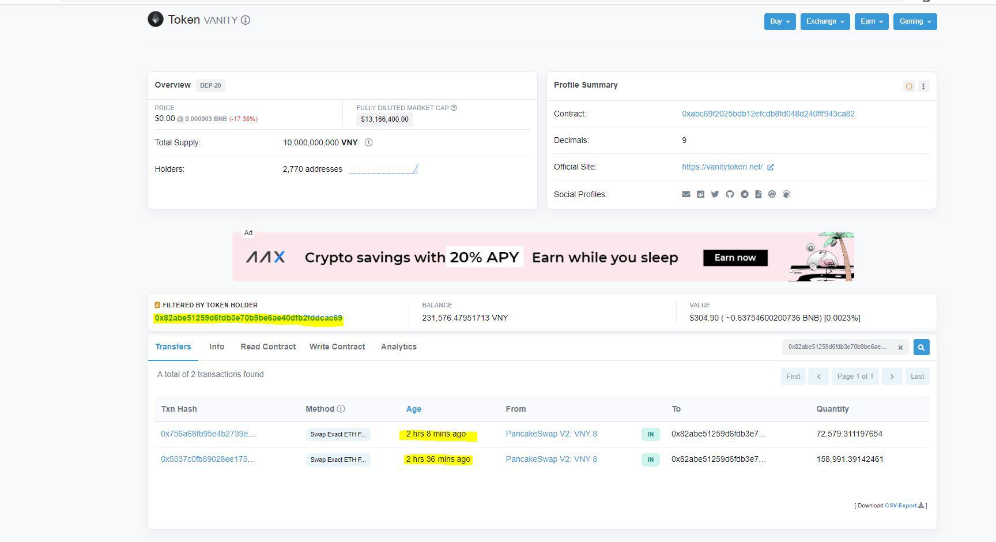Click the blue search magnifier button
Screen dimensions: 996x542
(921, 347)
